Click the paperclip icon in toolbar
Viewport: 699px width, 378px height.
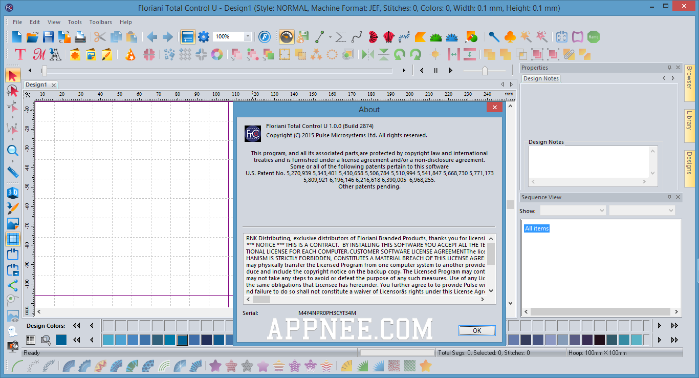569,54
